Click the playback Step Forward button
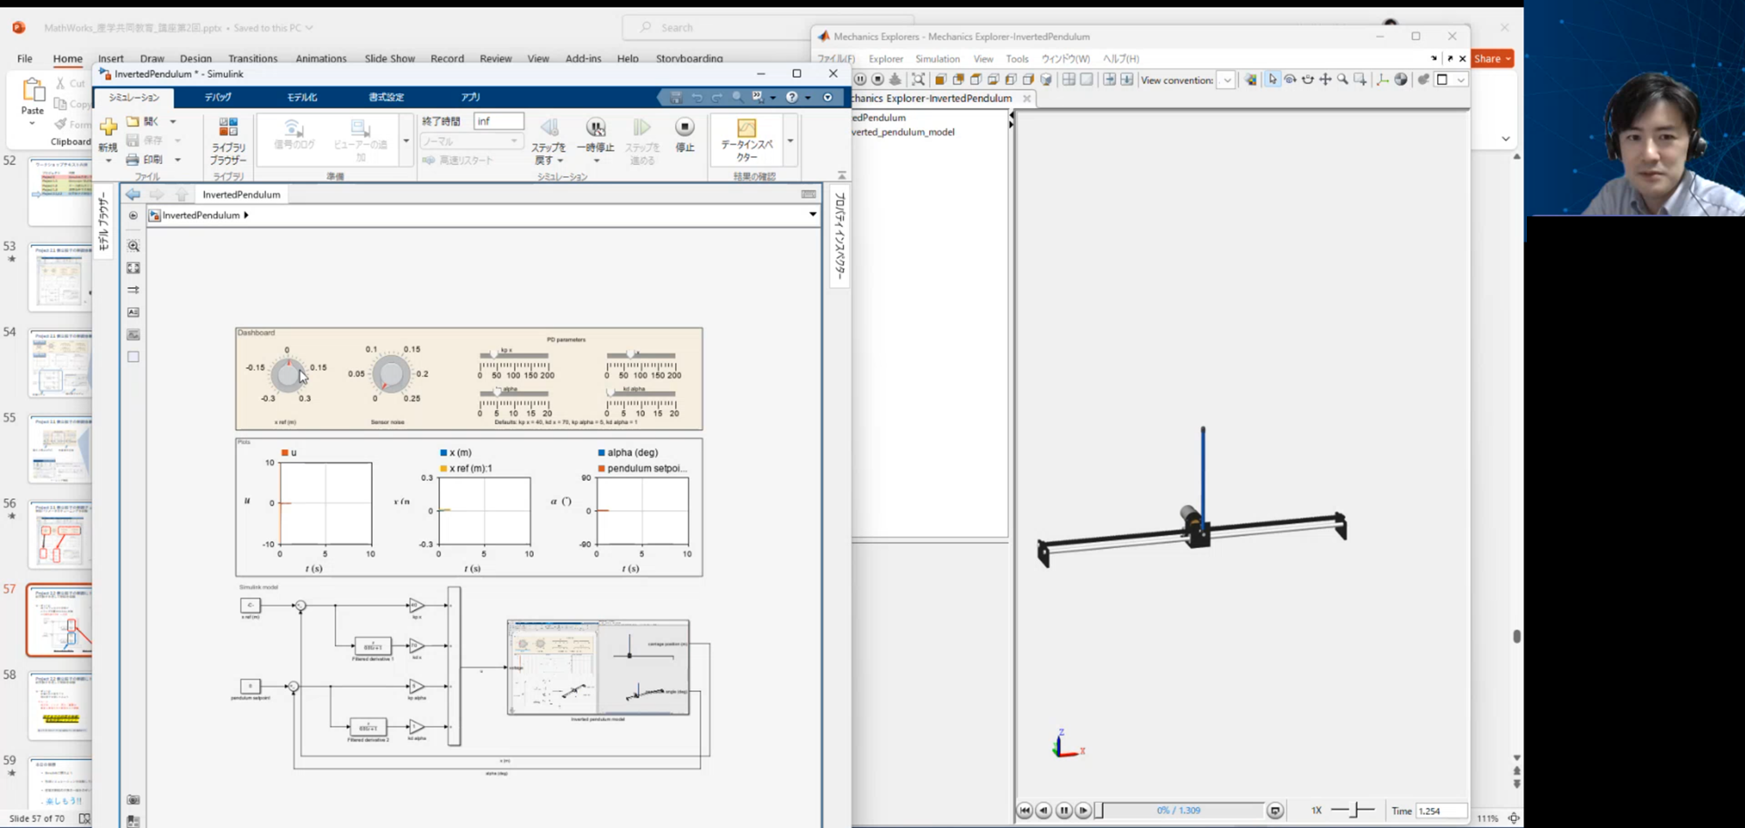This screenshot has width=1745, height=828. coord(1083,811)
